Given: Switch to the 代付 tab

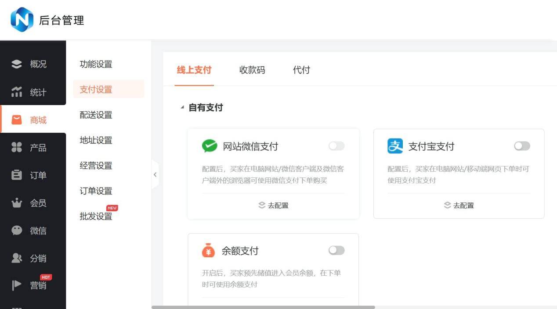Looking at the screenshot, I should click(x=301, y=70).
